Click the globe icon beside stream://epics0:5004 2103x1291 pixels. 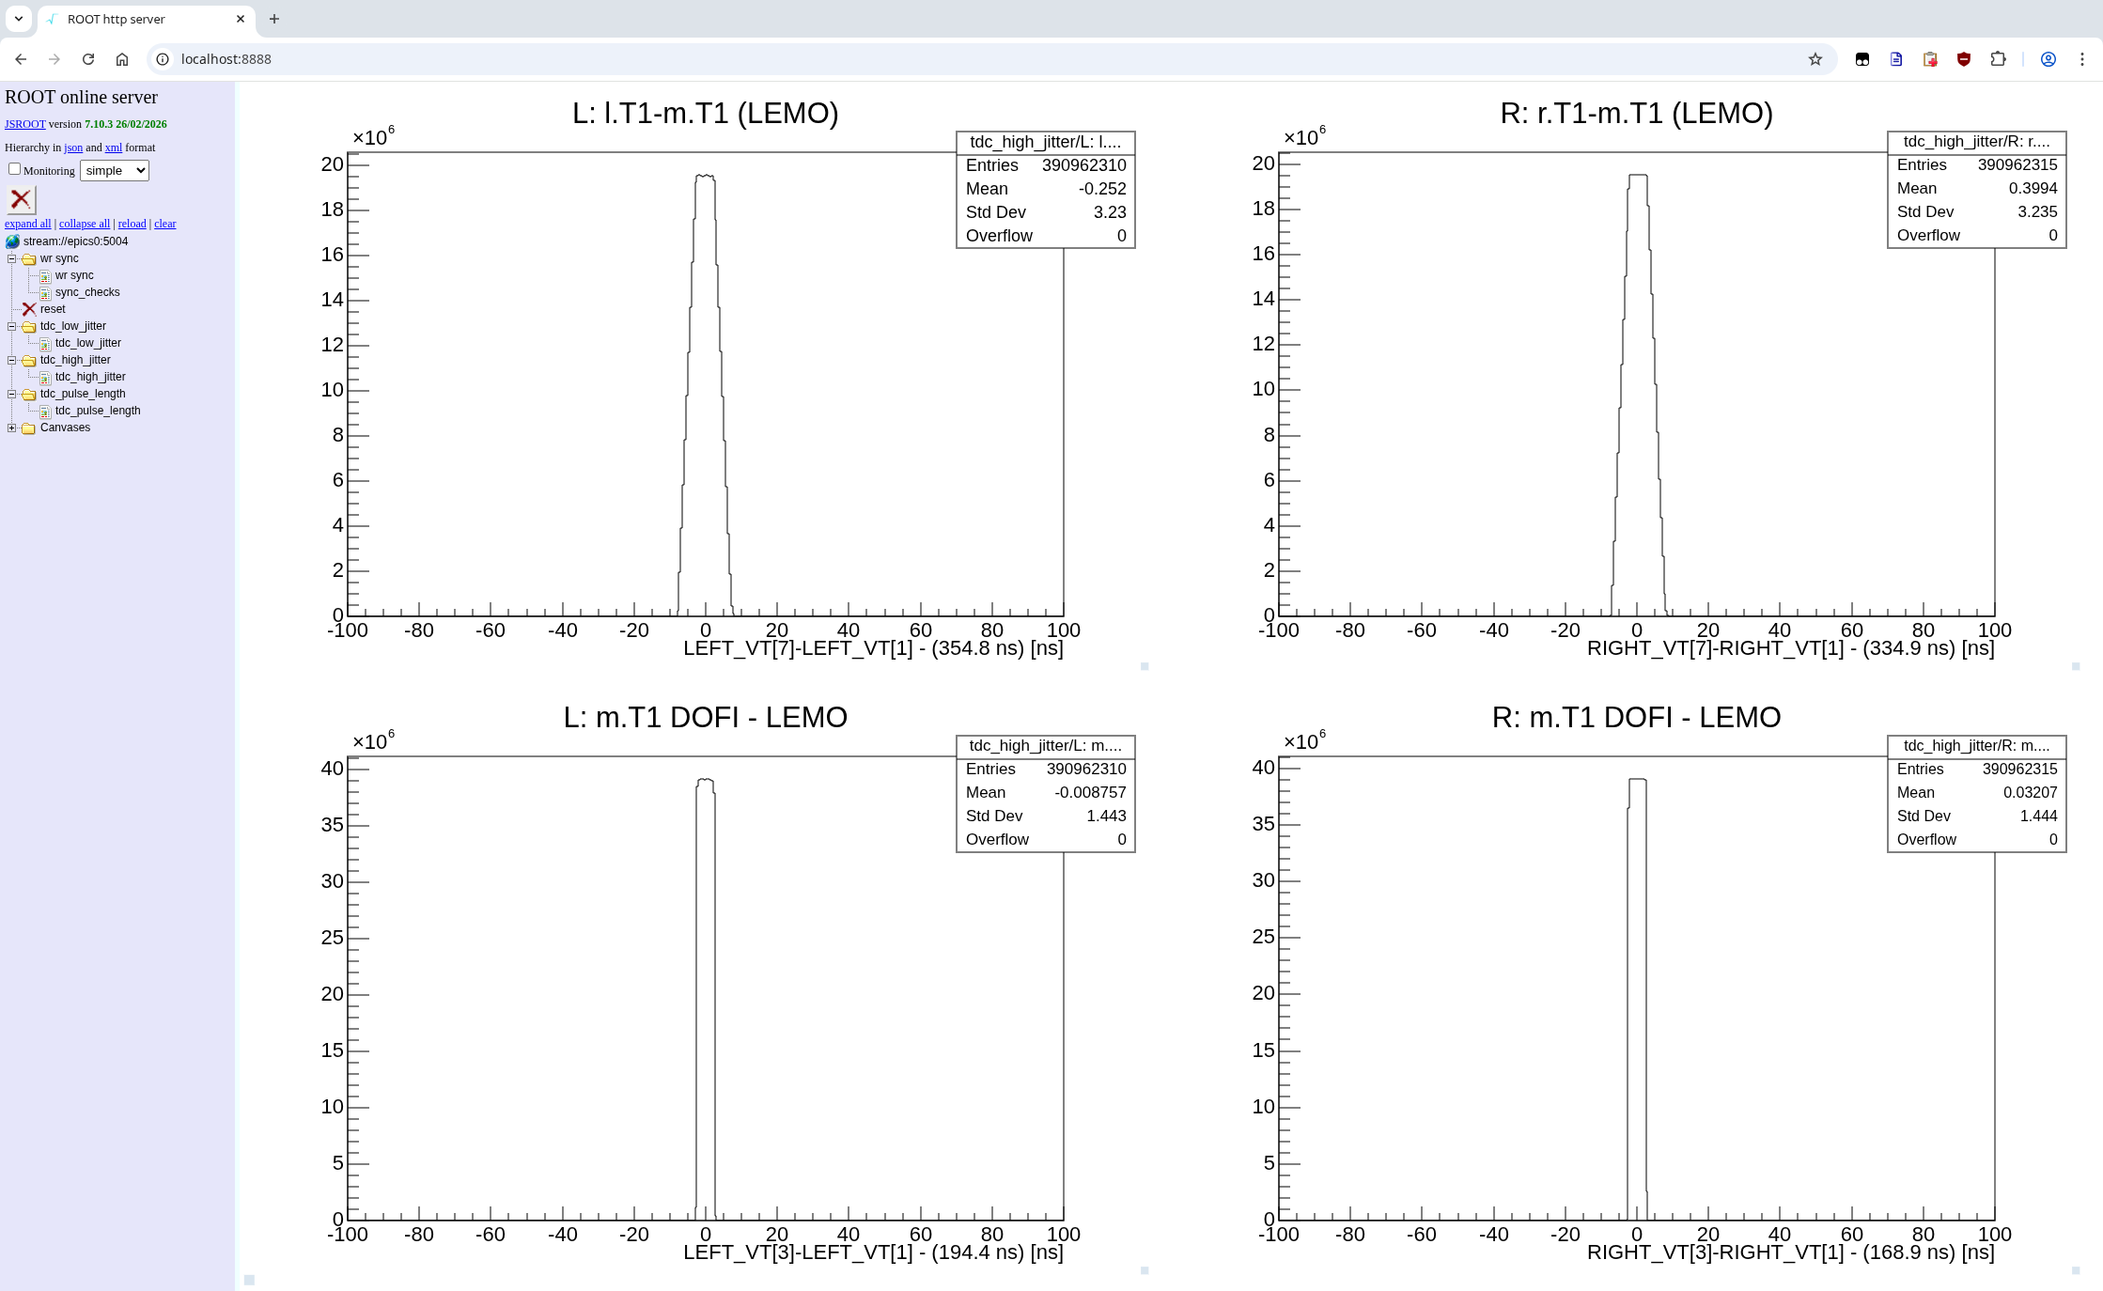pyautogui.click(x=13, y=241)
